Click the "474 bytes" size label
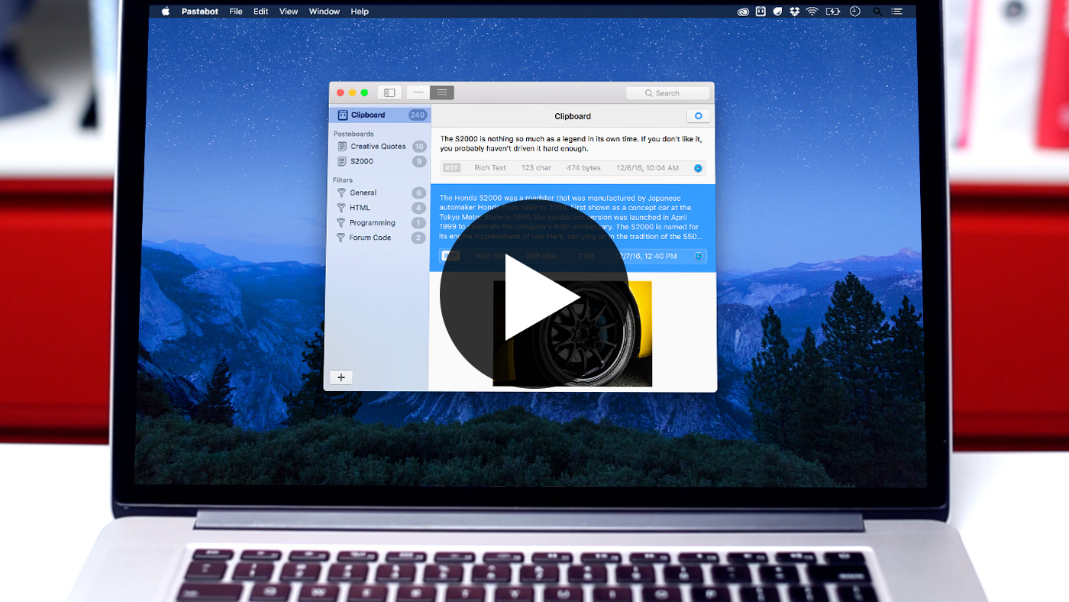 tap(583, 168)
